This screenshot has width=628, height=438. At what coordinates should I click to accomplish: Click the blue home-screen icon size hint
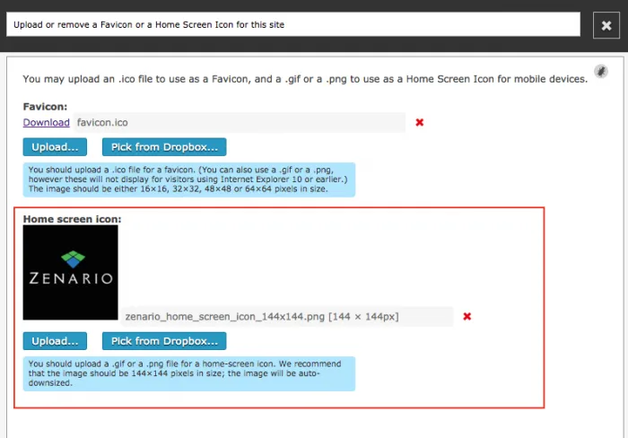(189, 373)
